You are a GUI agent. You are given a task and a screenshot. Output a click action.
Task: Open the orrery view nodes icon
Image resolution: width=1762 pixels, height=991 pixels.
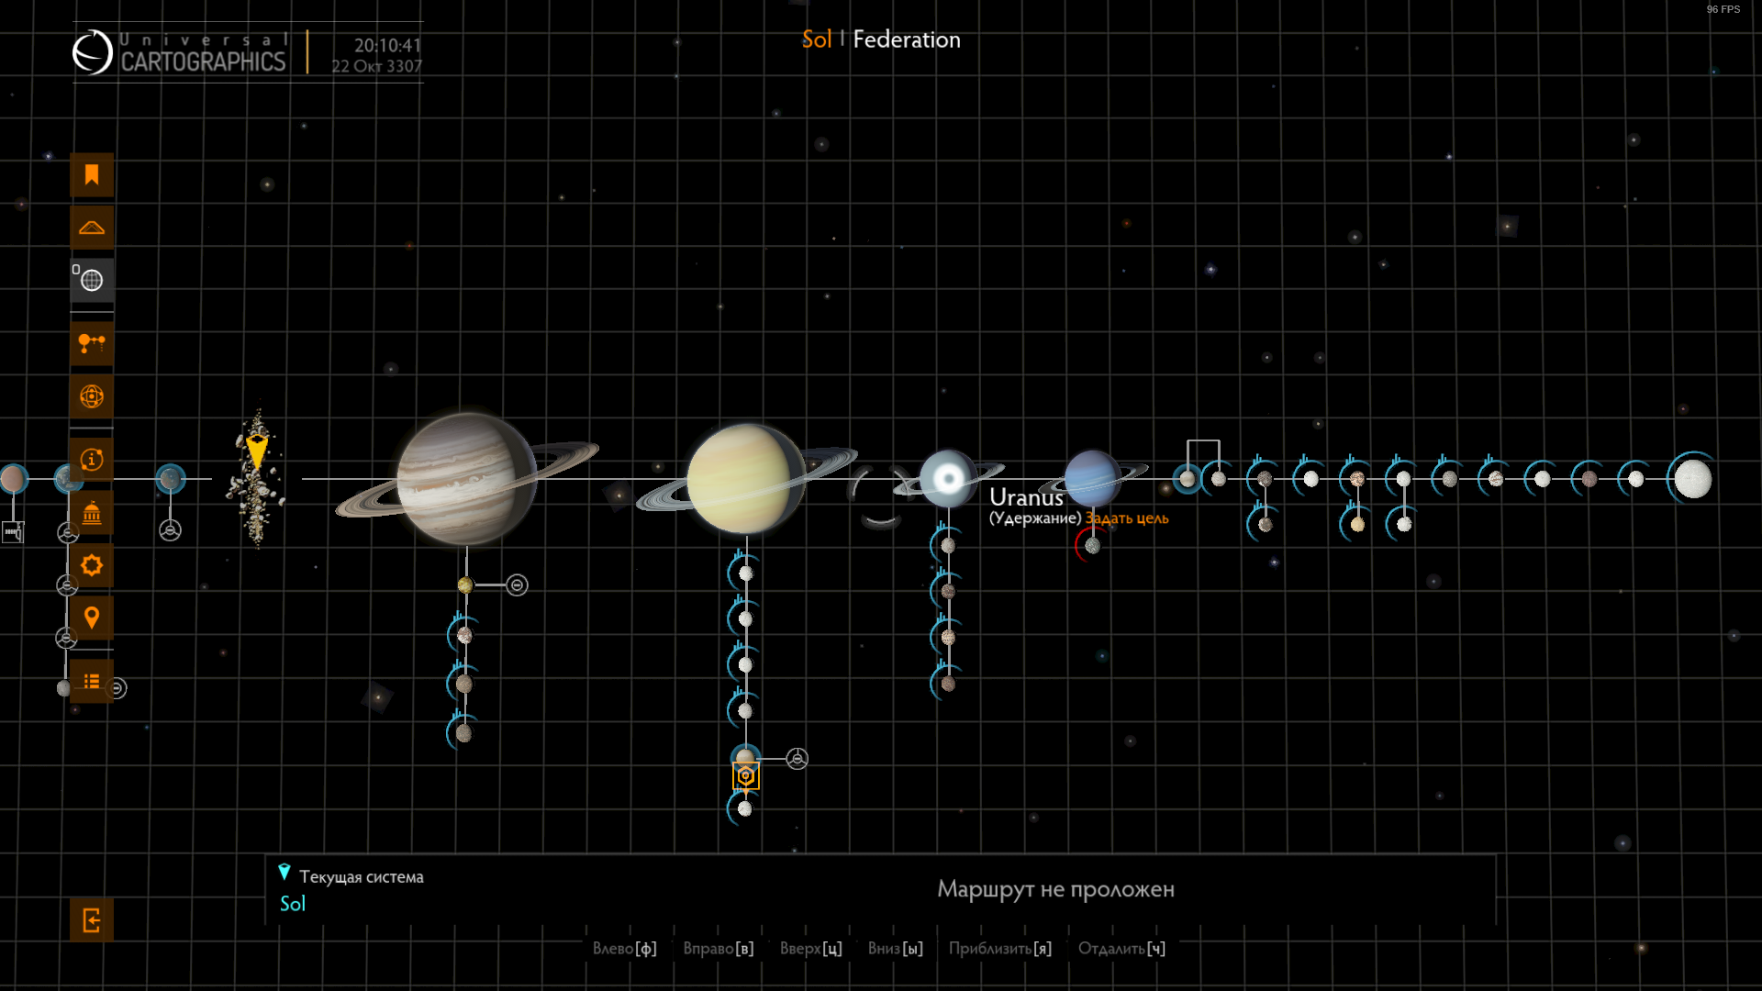92,344
